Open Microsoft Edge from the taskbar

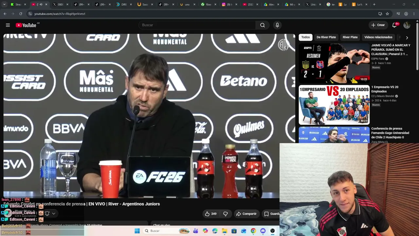[215, 231]
